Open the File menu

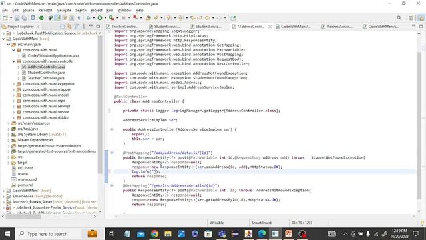[x=5, y=11]
